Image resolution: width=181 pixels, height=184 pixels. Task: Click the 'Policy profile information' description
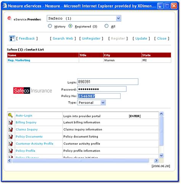[82, 151]
